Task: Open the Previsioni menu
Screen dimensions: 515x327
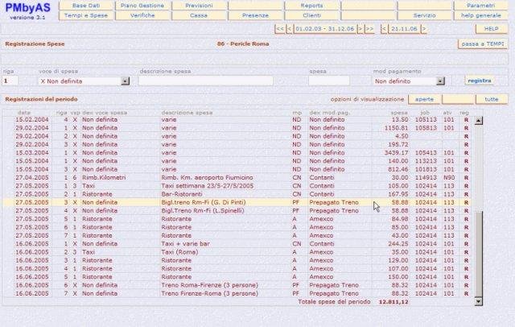Action: 199,6
